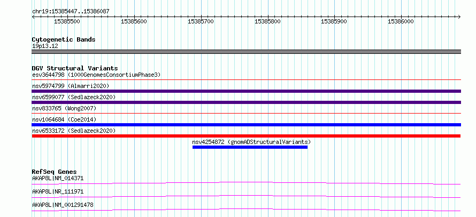Screen dimensions: 476x217
Task: Open variant esv3644798 label
Action: point(96,75)
